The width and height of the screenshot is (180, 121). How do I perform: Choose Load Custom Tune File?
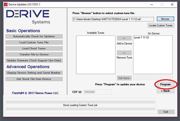click(x=34, y=42)
